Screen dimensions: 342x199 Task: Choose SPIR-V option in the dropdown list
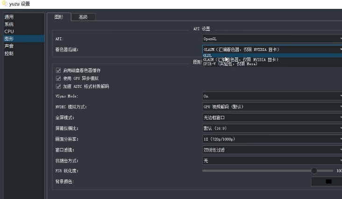(230, 64)
